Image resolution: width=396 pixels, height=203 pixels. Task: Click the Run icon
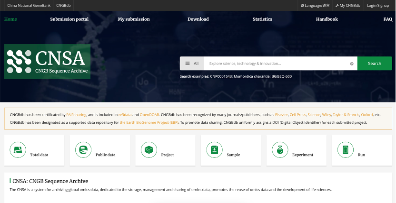coord(346,150)
